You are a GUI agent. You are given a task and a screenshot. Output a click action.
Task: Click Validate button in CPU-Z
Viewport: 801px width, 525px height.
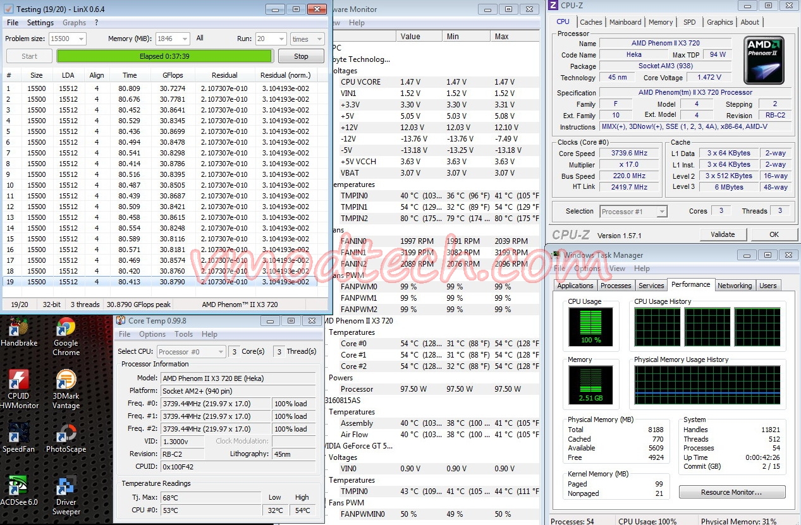(x=723, y=234)
